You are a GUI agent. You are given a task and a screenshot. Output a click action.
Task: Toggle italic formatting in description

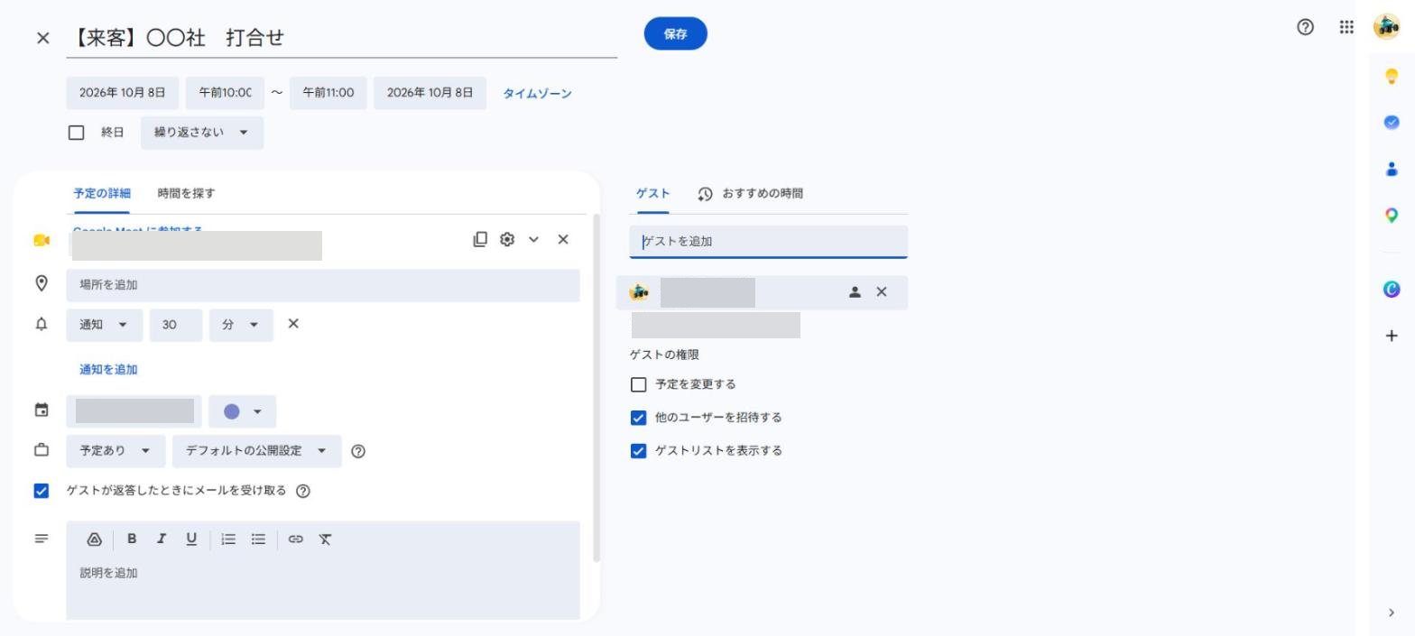pos(162,539)
